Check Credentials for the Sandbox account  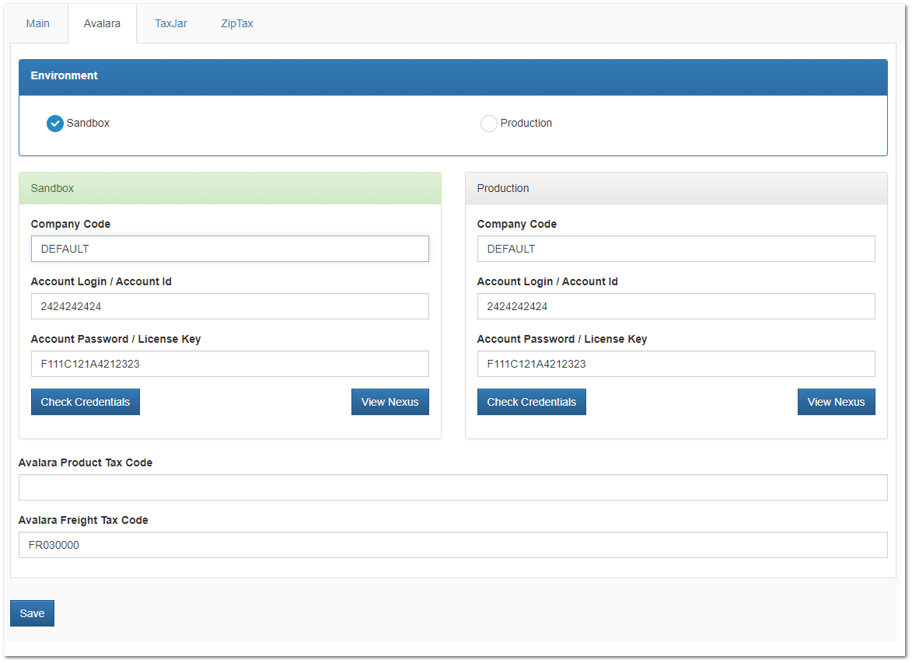tap(86, 402)
